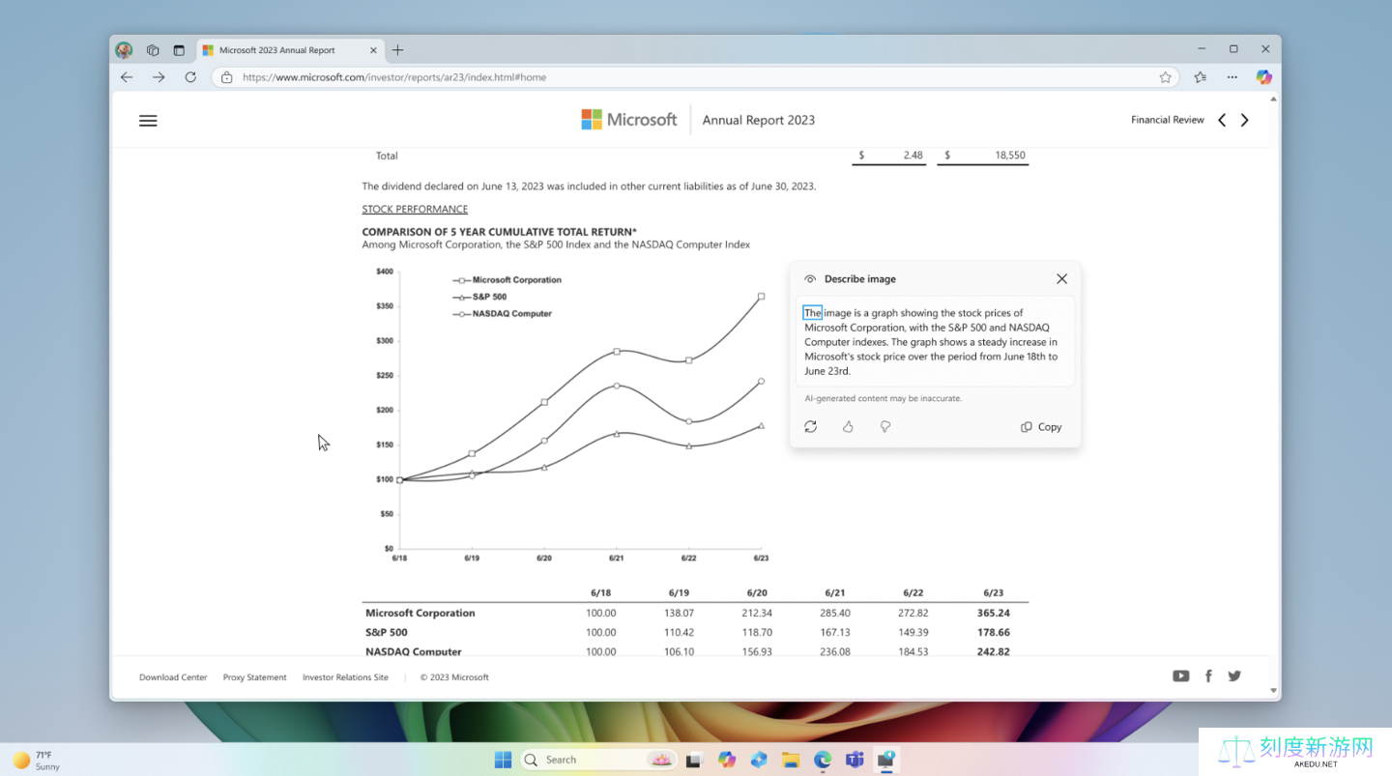The image size is (1392, 776).
Task: Click the Financial Review label
Action: pos(1168,120)
